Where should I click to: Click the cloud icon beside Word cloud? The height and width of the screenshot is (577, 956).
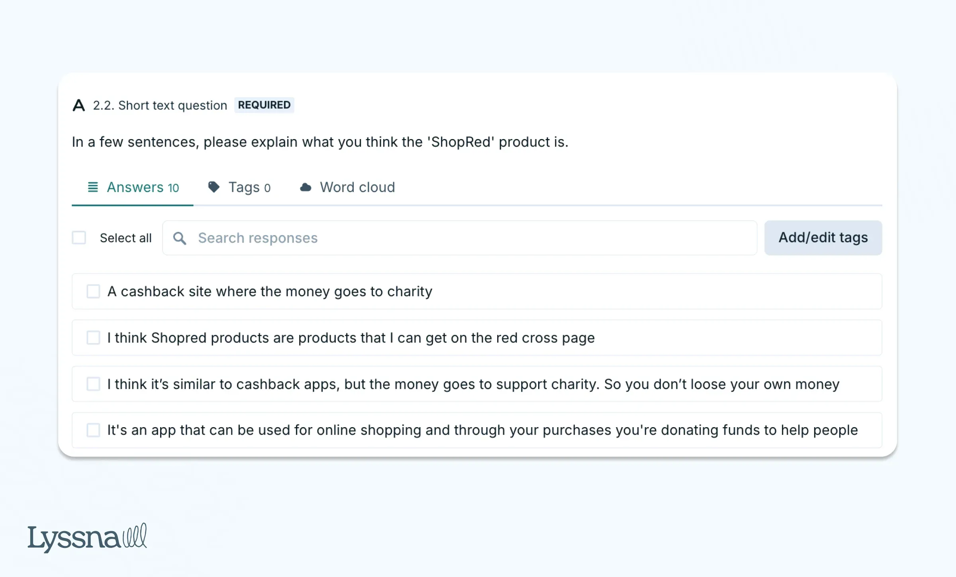[306, 187]
